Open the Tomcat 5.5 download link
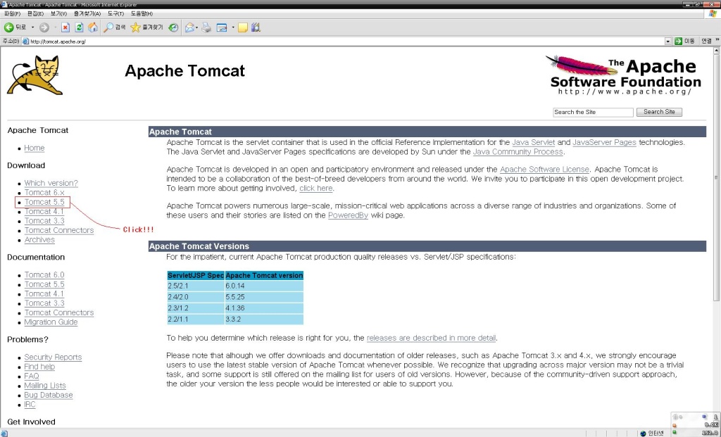Viewport: 721px width, 437px height. point(44,202)
